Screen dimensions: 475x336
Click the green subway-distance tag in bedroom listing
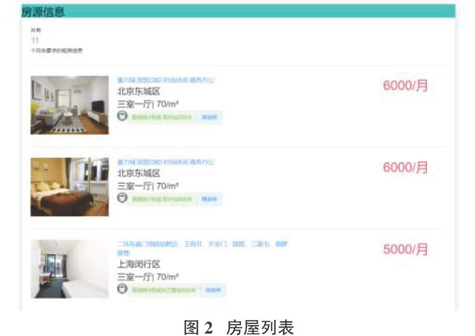click(162, 199)
